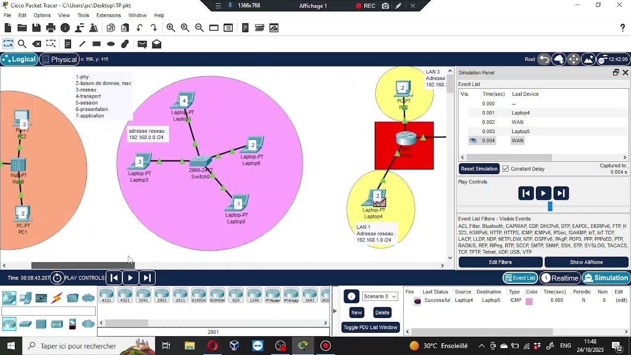The height and width of the screenshot is (355, 631).
Task: Choose the 2911 router device
Action: pos(180,296)
